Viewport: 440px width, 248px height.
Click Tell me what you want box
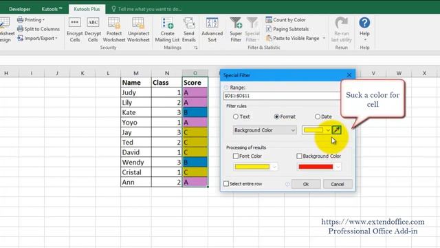pos(150,9)
